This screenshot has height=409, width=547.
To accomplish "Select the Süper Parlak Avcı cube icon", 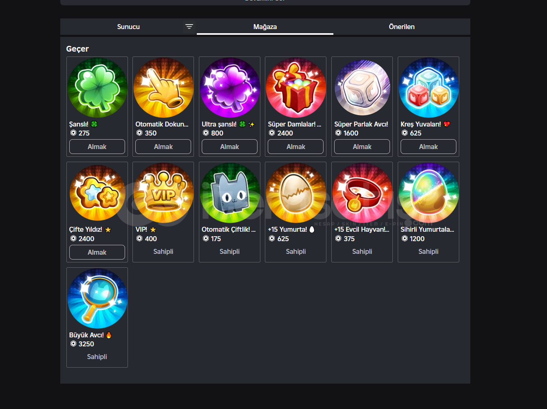I will click(362, 88).
